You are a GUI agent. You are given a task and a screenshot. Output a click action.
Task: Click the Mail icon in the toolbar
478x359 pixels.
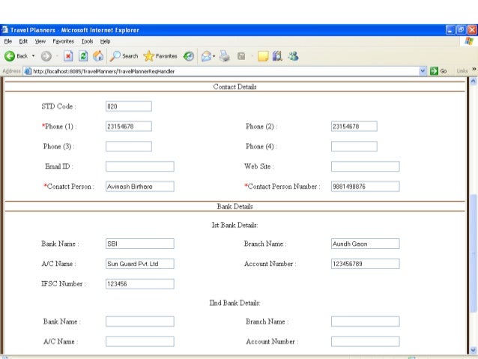[207, 56]
